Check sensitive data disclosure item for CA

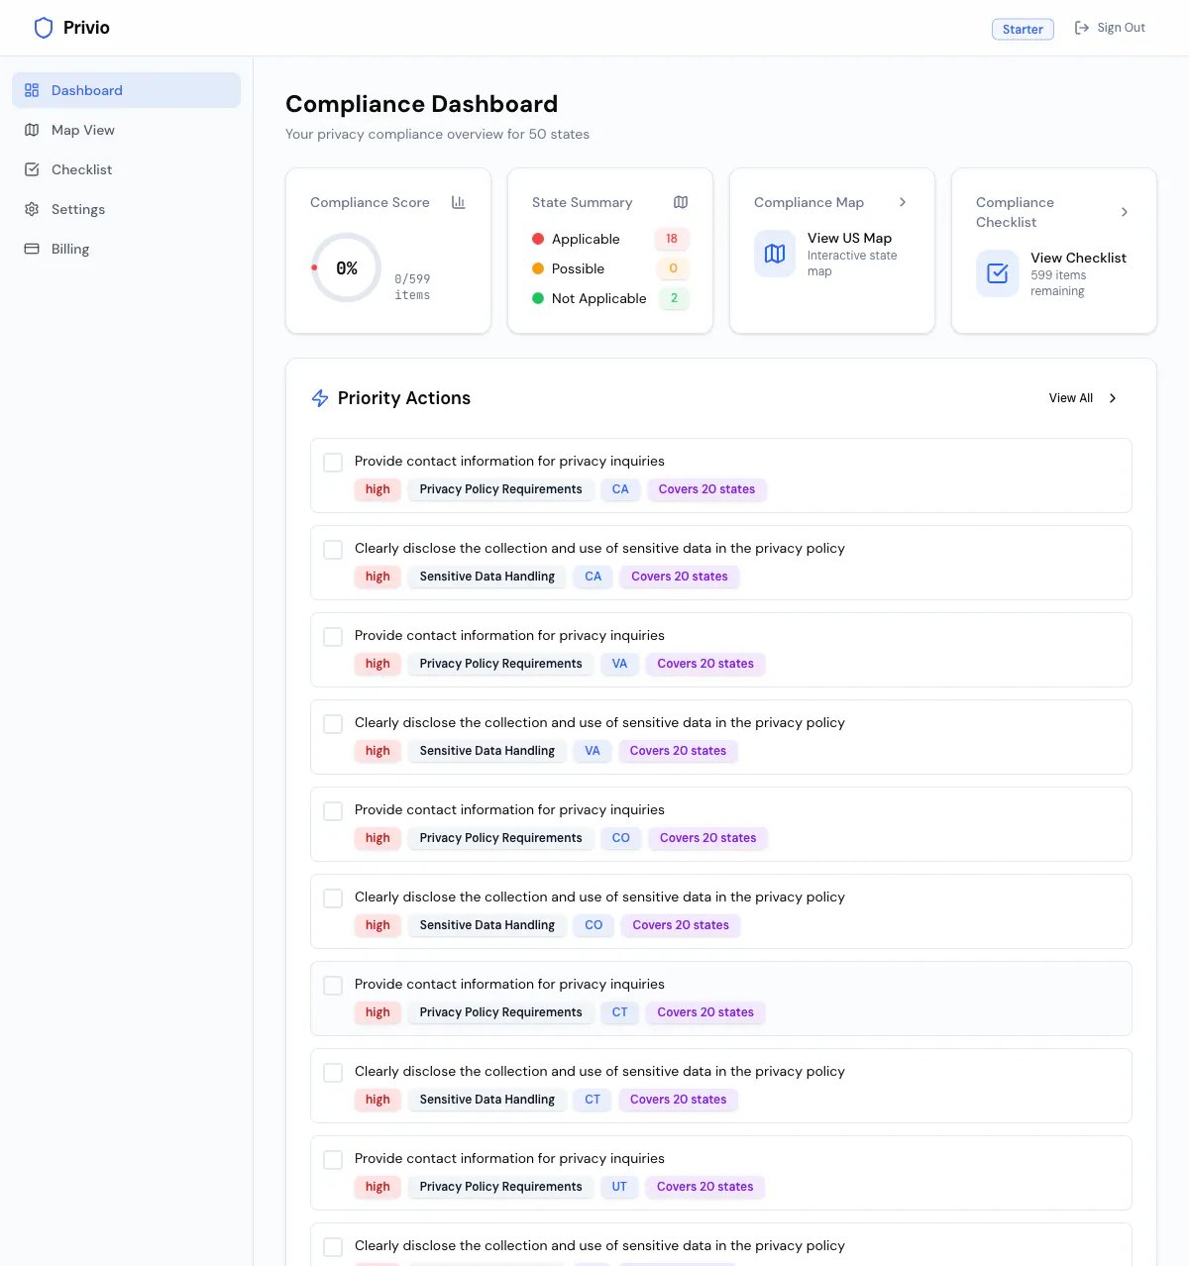333,550
